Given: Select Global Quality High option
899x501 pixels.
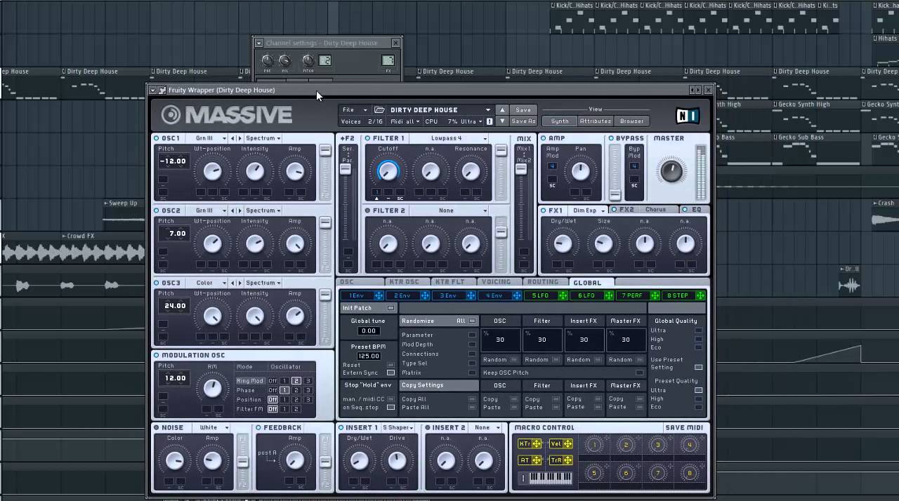Looking at the screenshot, I should pos(698,339).
